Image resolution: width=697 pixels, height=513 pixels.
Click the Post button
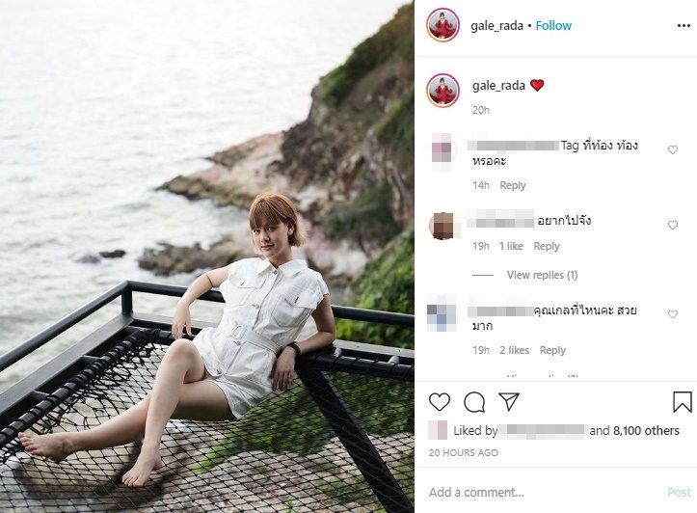coord(680,492)
